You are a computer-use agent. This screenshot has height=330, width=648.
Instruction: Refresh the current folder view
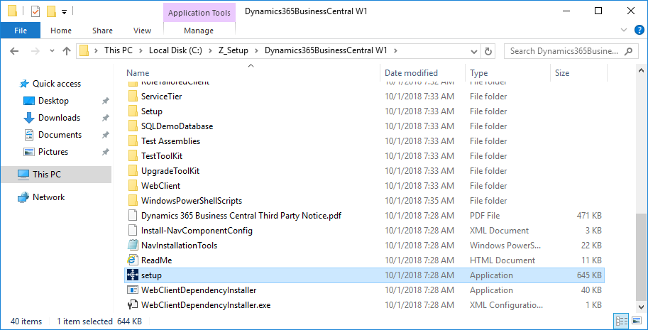(x=488, y=51)
